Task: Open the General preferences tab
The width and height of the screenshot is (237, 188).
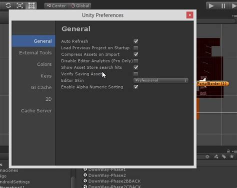Action: tap(33, 41)
